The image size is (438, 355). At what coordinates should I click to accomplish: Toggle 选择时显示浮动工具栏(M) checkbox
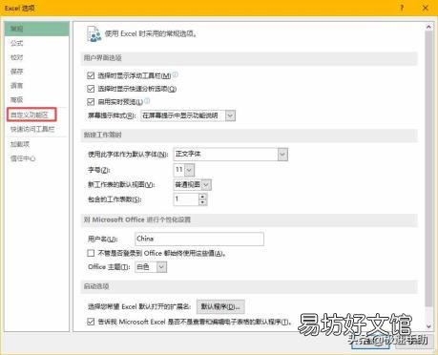[91, 75]
